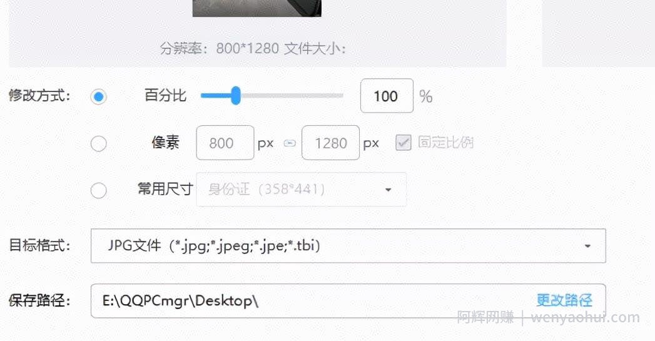
Task: Click the image preview thumbnail at top
Action: [x=257, y=8]
